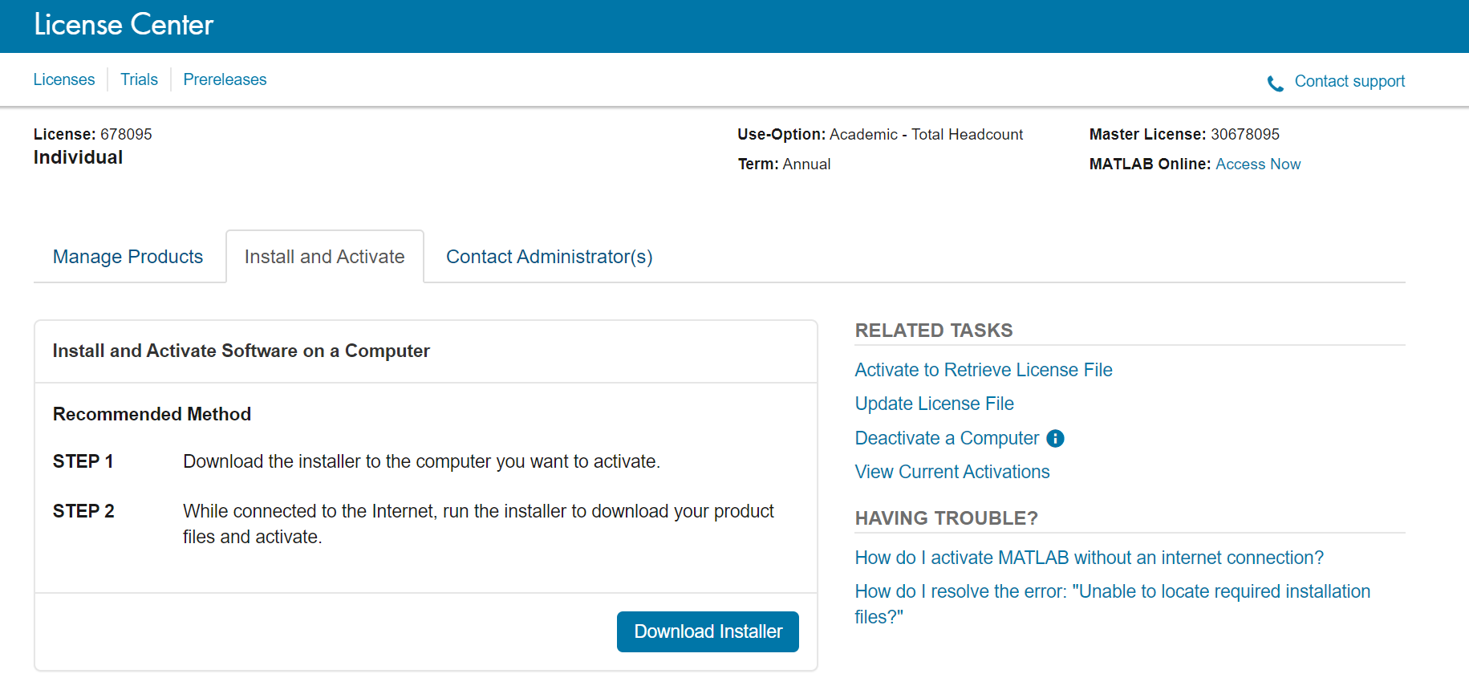The image size is (1469, 690).
Task: Click the Update License File link
Action: click(x=935, y=404)
